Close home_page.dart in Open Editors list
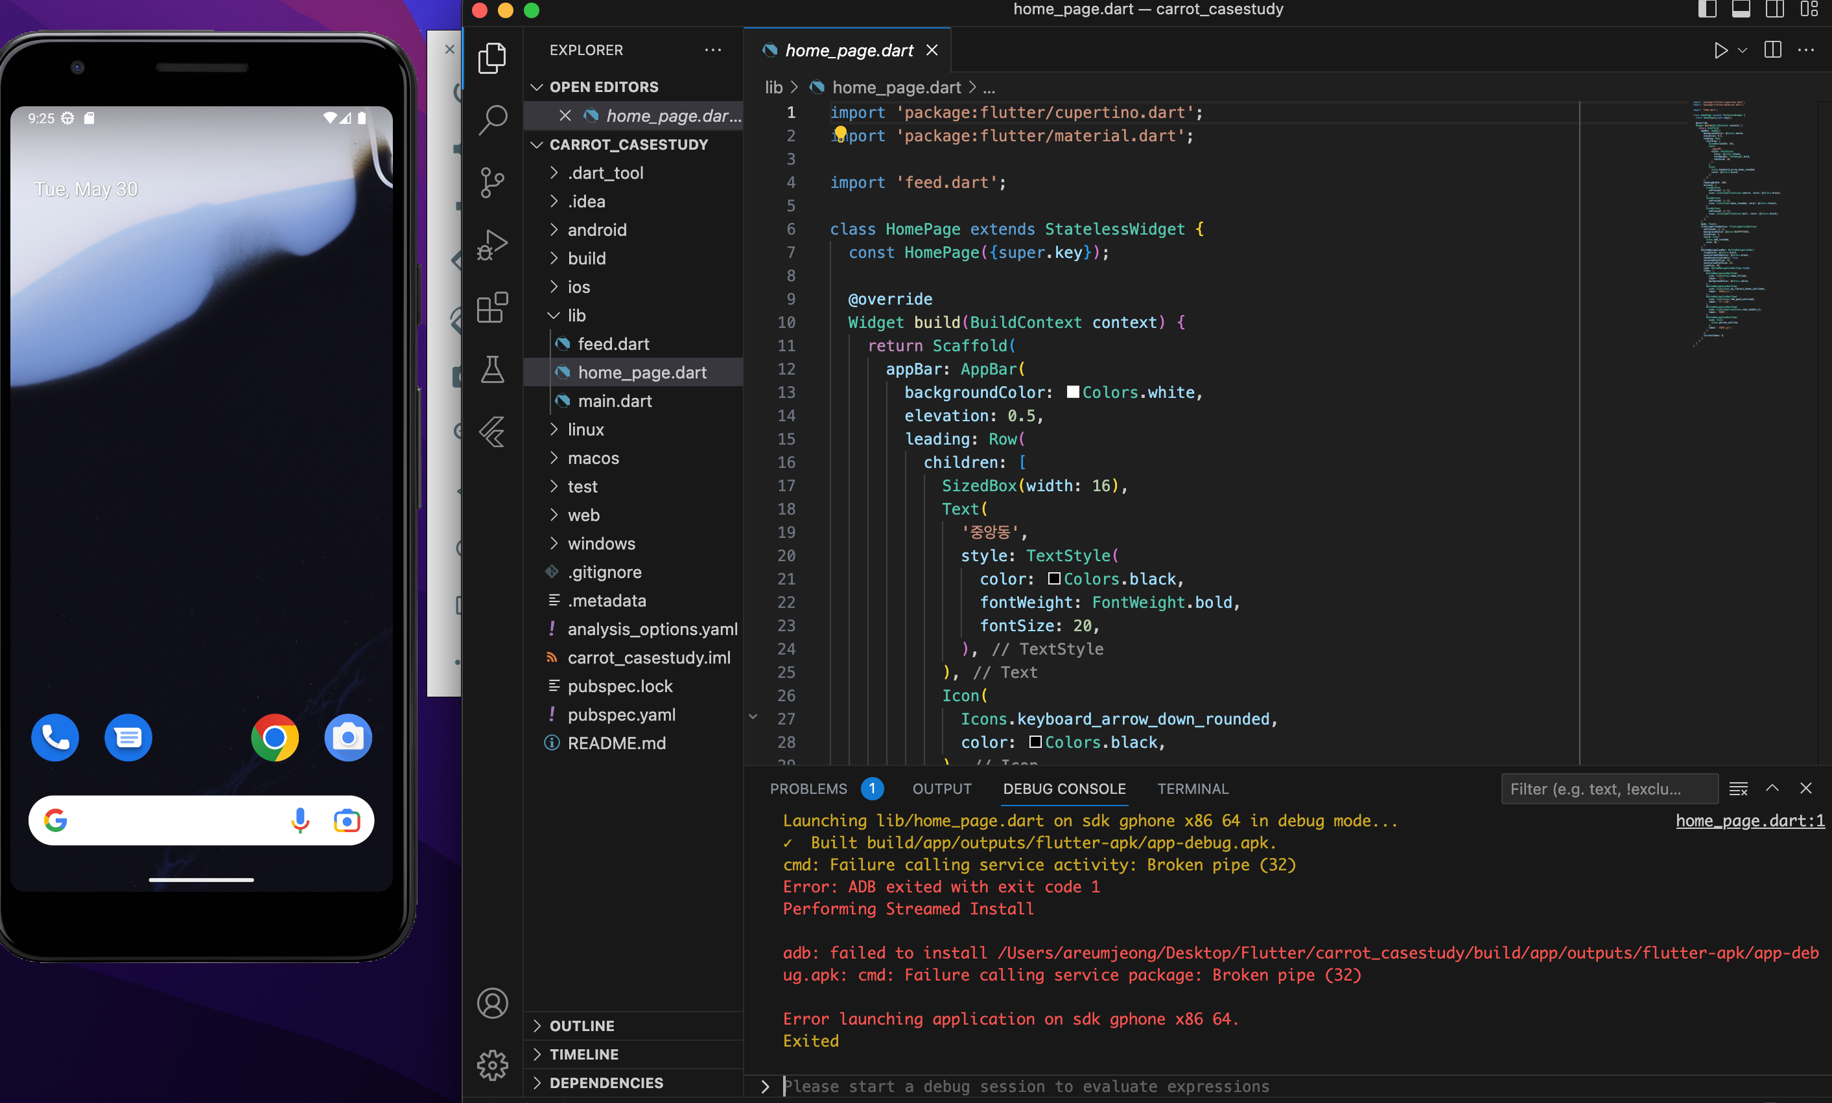The width and height of the screenshot is (1832, 1103). 565,115
